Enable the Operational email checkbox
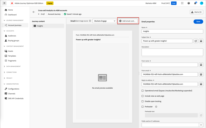Image resolution: width=206 pixels, height=128 pixels. pos(142,91)
